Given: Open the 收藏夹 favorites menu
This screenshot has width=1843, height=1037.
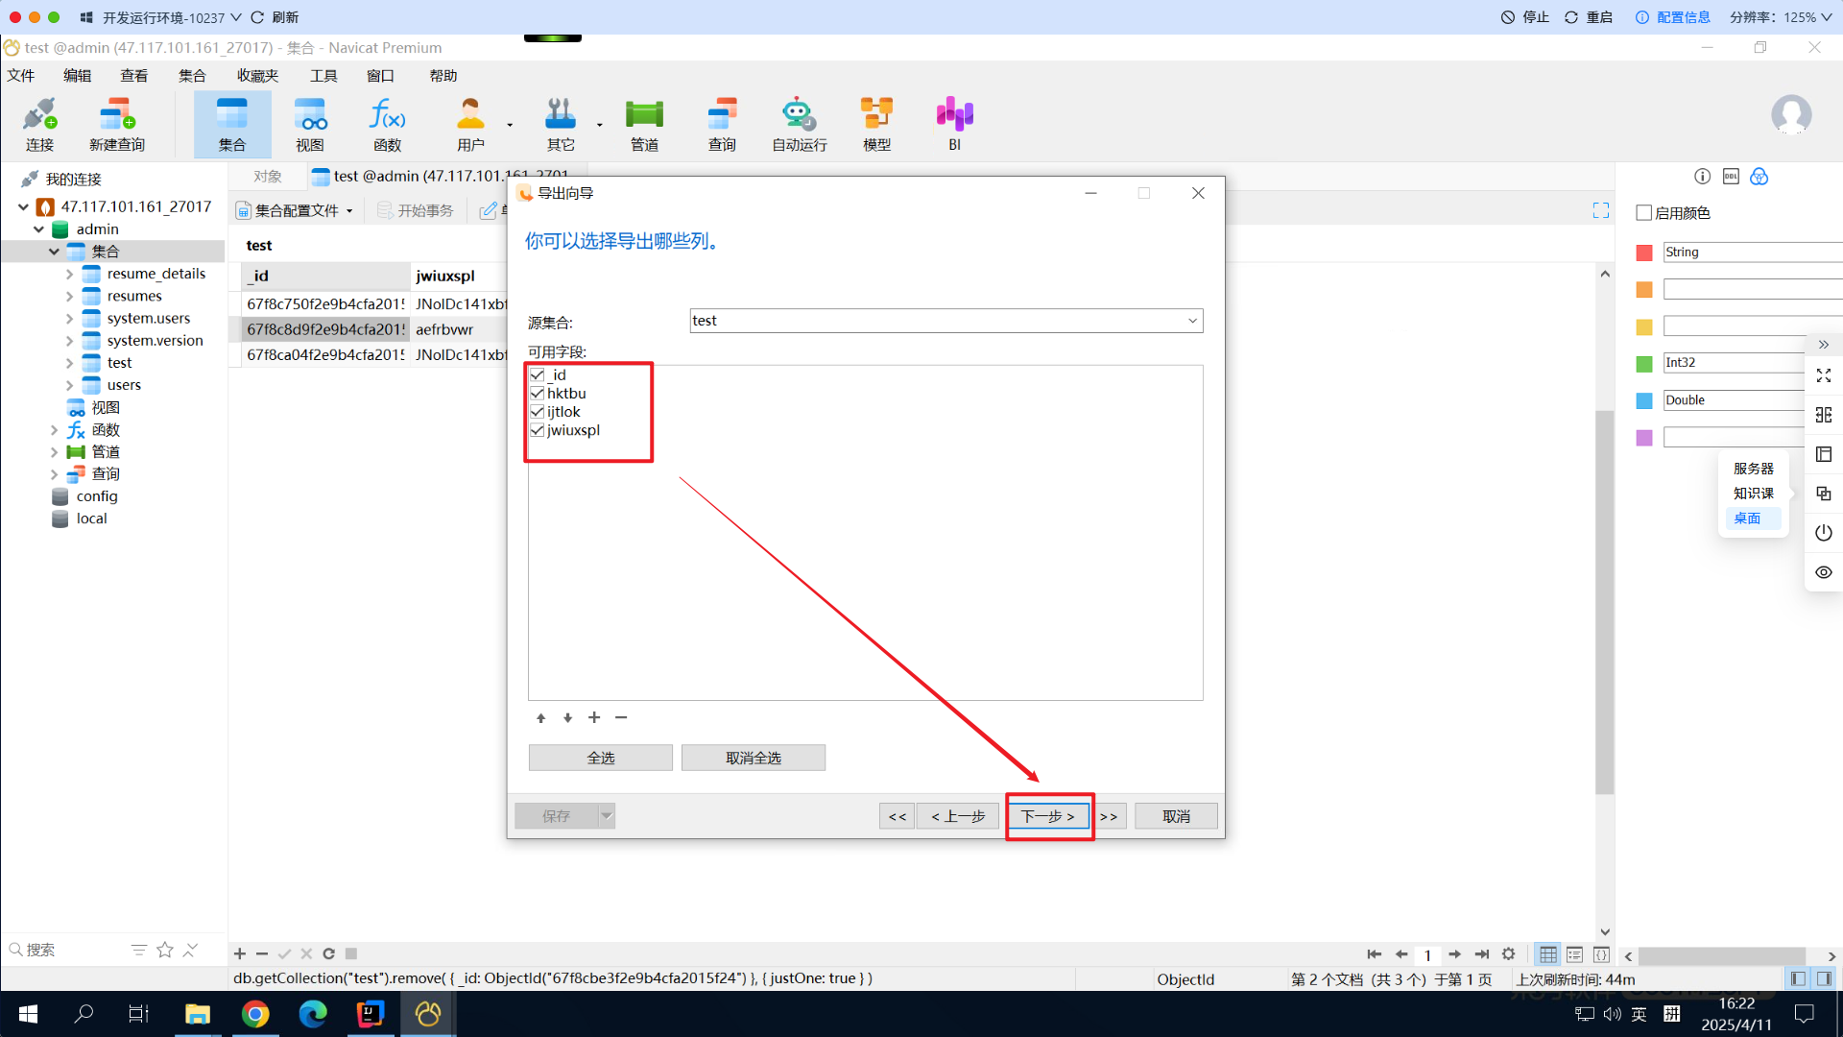Looking at the screenshot, I should pyautogui.click(x=257, y=76).
